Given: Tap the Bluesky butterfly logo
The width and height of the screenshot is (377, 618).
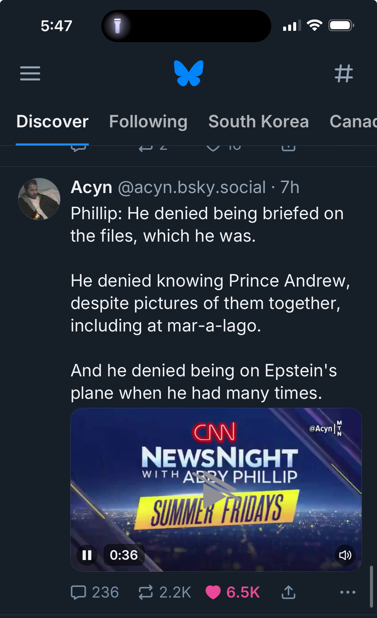Looking at the screenshot, I should (x=189, y=73).
